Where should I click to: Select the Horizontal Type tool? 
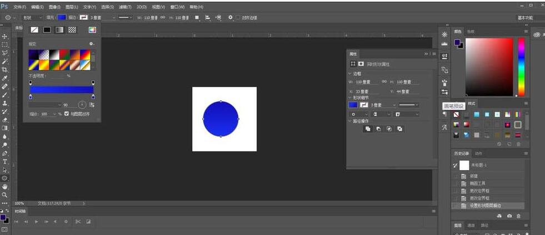pyautogui.click(x=4, y=161)
